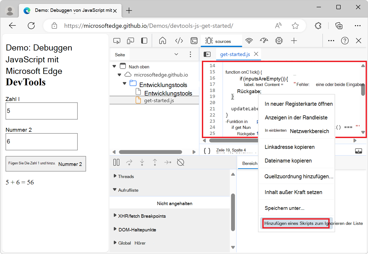Viewport: 368px width, 254px height.
Task: Open the Network panel icon
Action: coord(249,41)
